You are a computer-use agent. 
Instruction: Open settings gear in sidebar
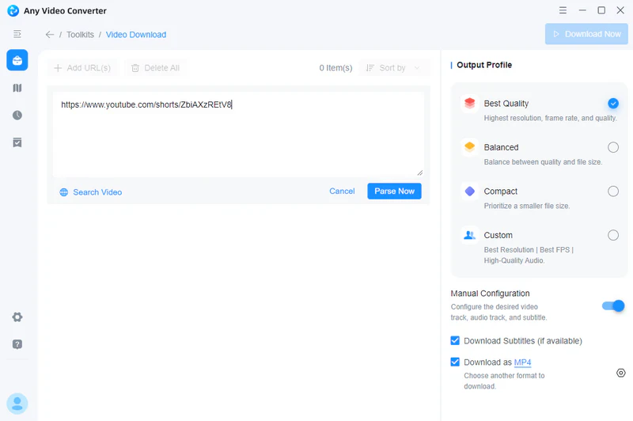click(x=17, y=317)
